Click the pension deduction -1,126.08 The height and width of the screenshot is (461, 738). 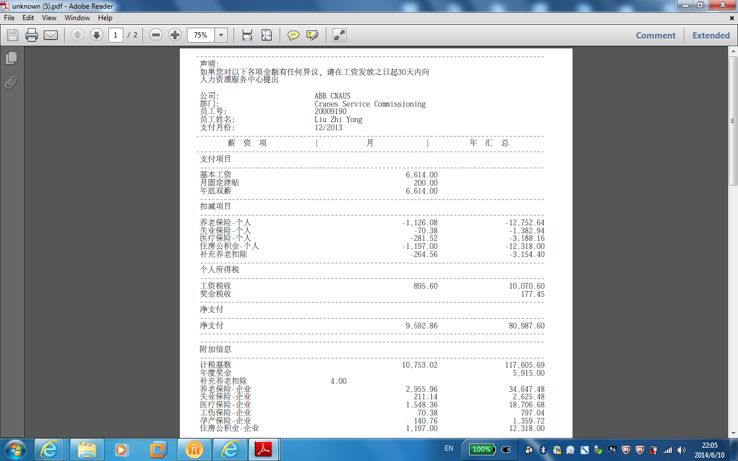pyautogui.click(x=420, y=223)
